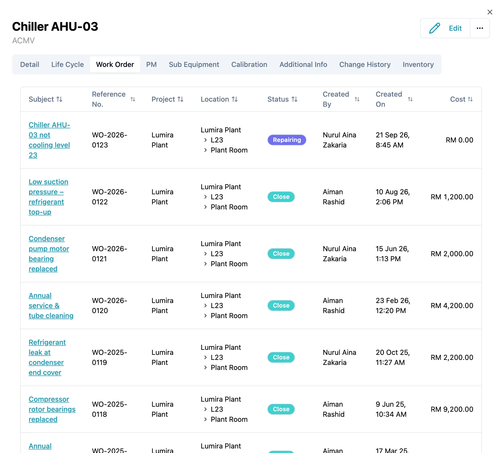This screenshot has width=502, height=453.
Task: Select reference number WO-2025-0119
Action: tap(110, 357)
